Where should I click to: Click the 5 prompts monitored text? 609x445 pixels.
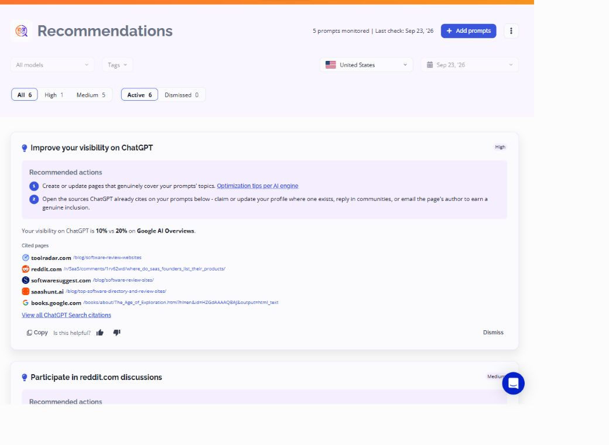tap(341, 30)
